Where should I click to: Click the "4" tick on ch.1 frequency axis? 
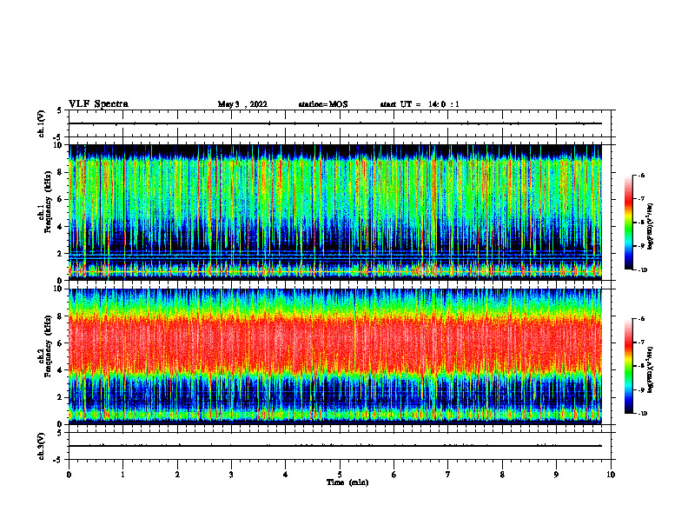[x=61, y=227]
